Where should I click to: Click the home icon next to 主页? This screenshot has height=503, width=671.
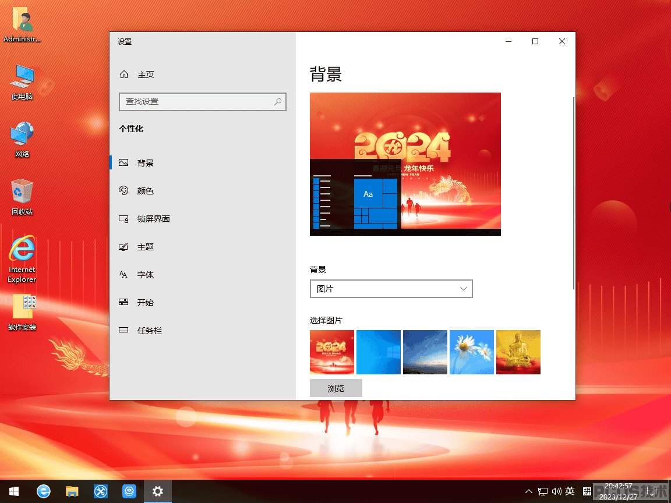point(124,75)
